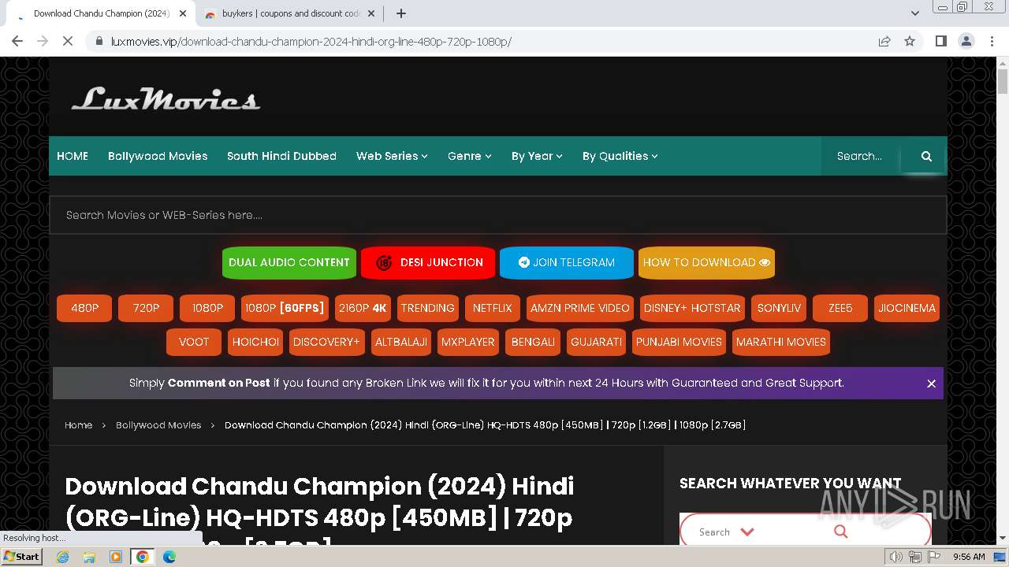Open Chrome three-dot menu

pos(992,41)
